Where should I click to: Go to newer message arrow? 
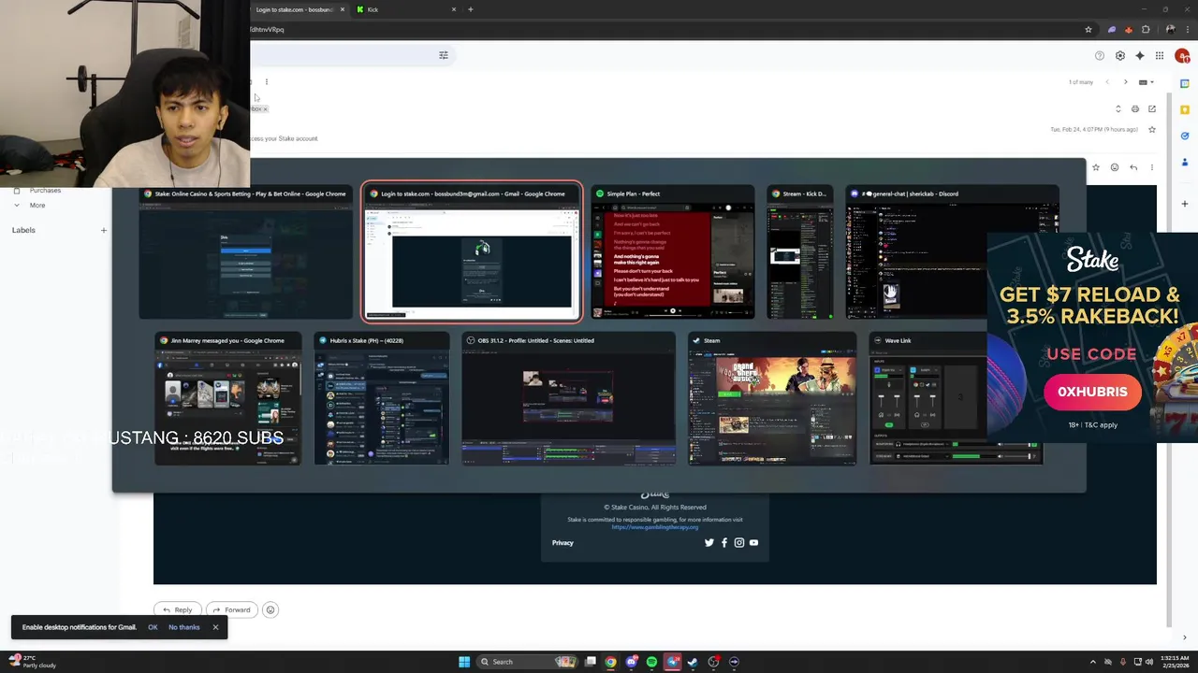1106,82
